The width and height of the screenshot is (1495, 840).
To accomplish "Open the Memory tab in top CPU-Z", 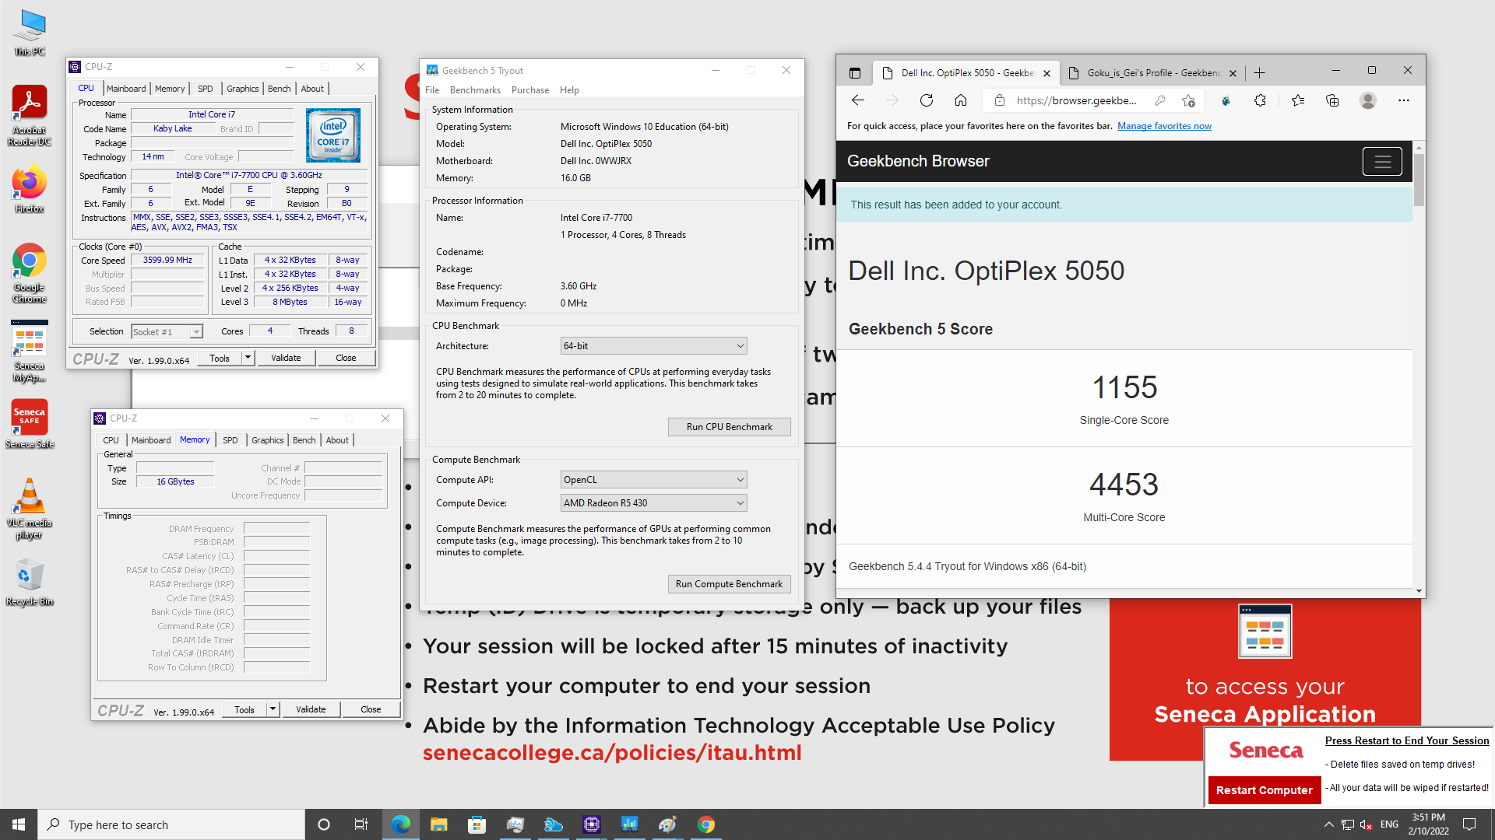I will (x=170, y=89).
